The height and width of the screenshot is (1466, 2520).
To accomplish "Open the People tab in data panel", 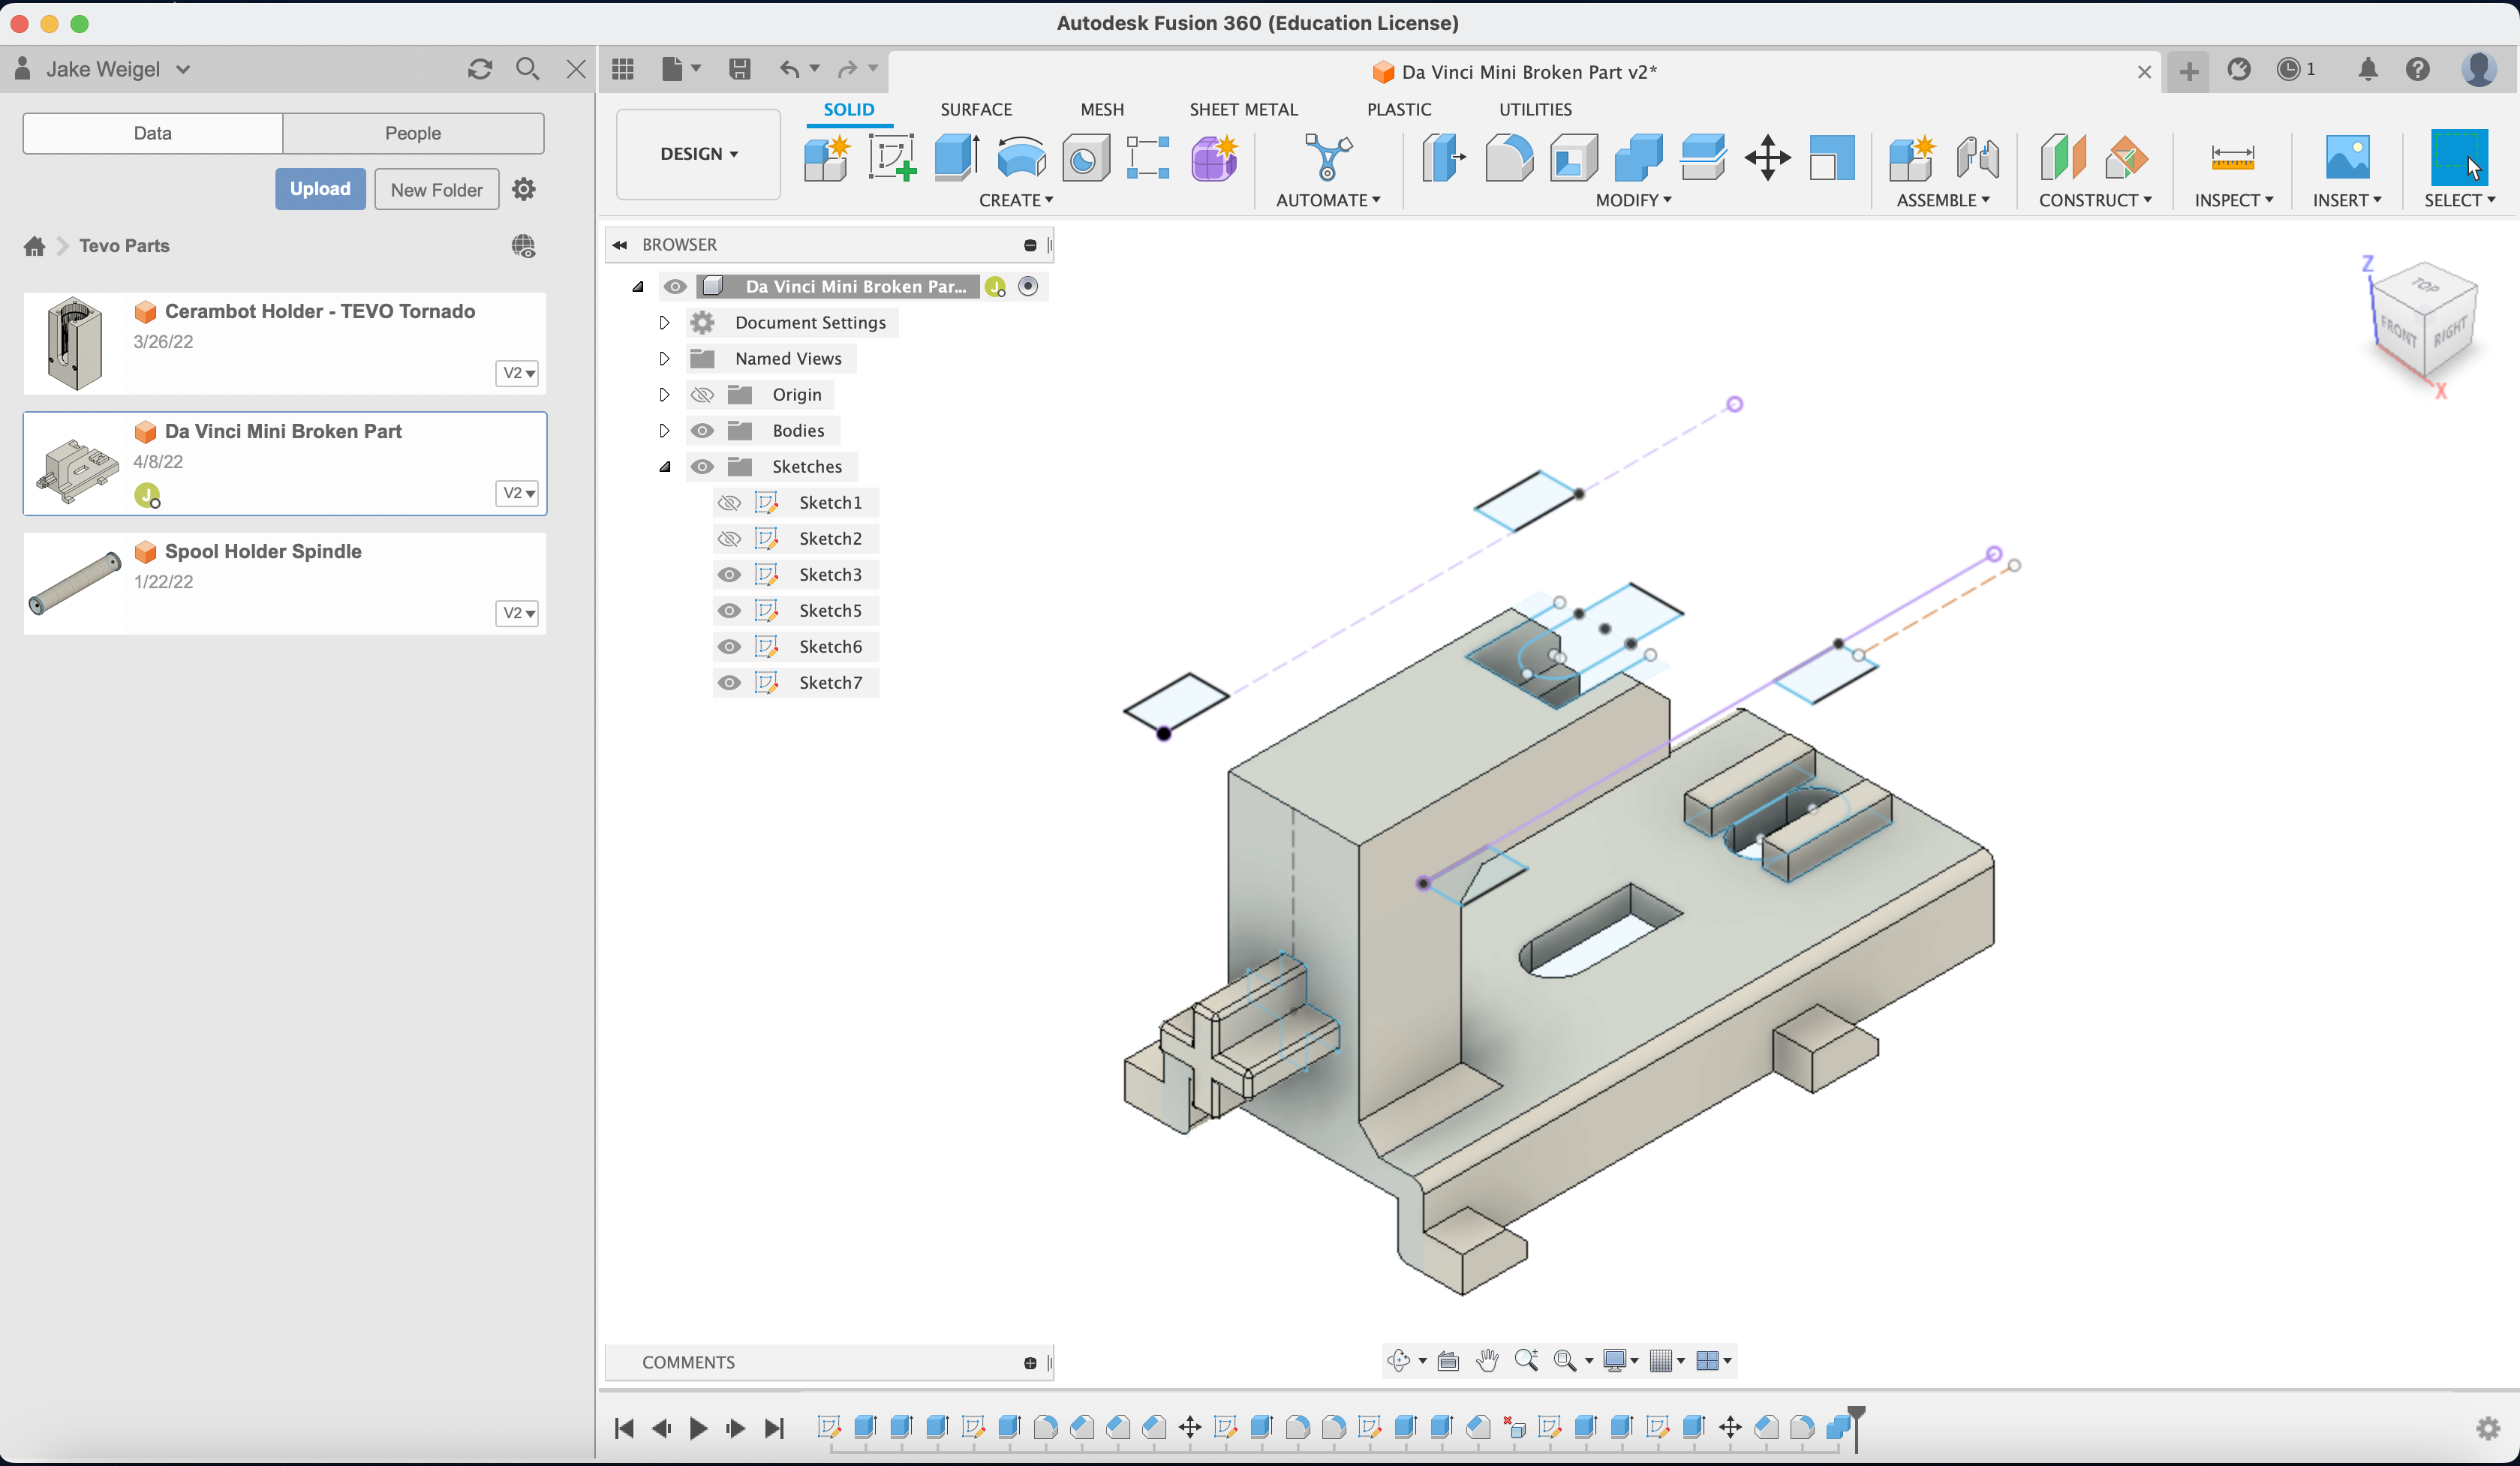I will (x=413, y=133).
